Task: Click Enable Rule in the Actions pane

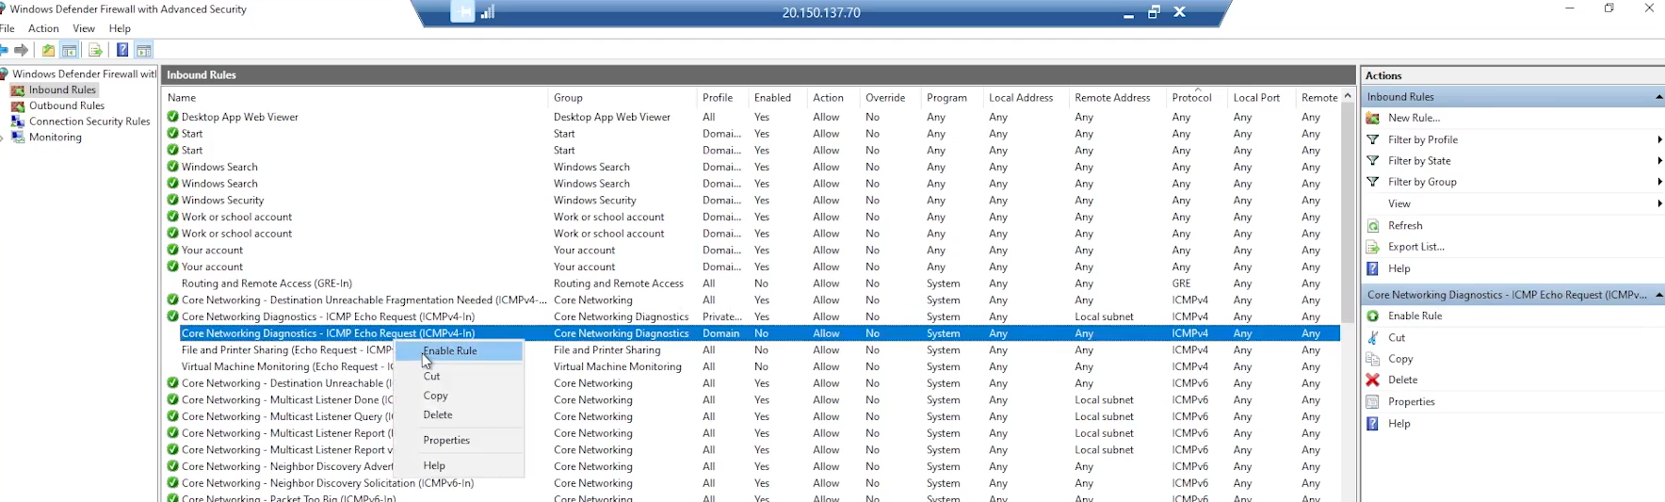Action: pyautogui.click(x=1414, y=316)
